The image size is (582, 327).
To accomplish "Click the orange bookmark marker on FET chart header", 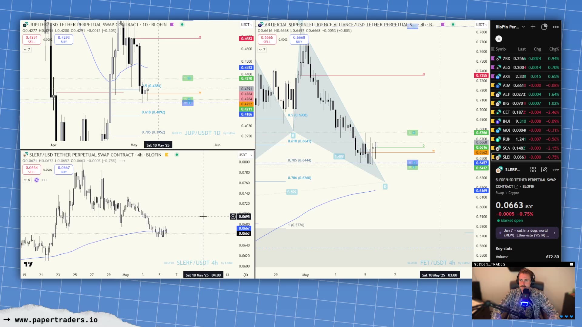I will pyautogui.click(x=443, y=25).
